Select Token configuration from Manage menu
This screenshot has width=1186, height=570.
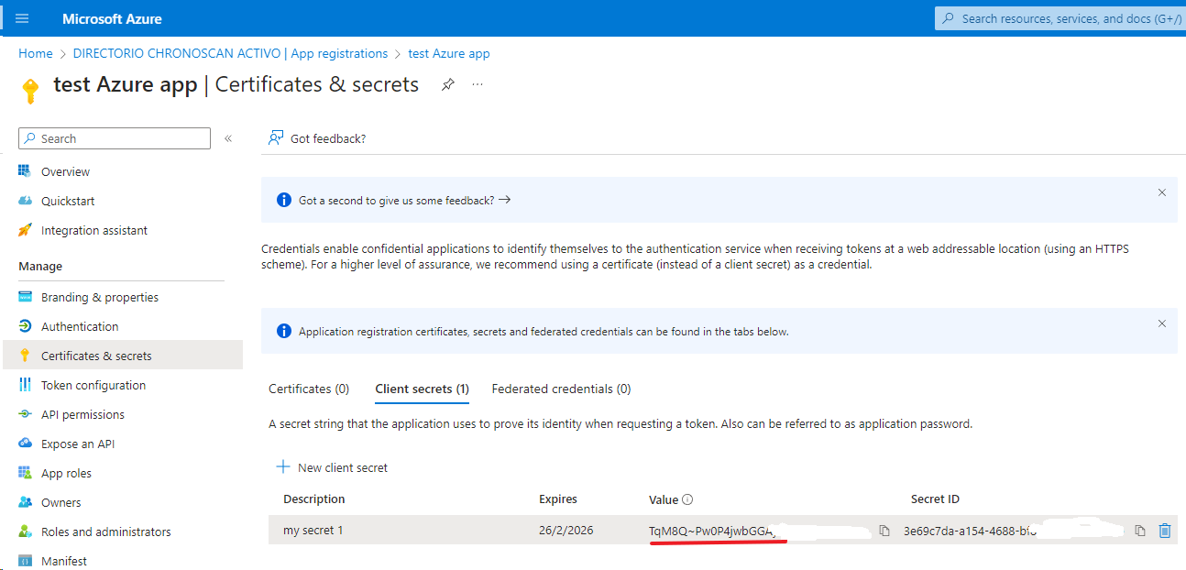pyautogui.click(x=93, y=385)
